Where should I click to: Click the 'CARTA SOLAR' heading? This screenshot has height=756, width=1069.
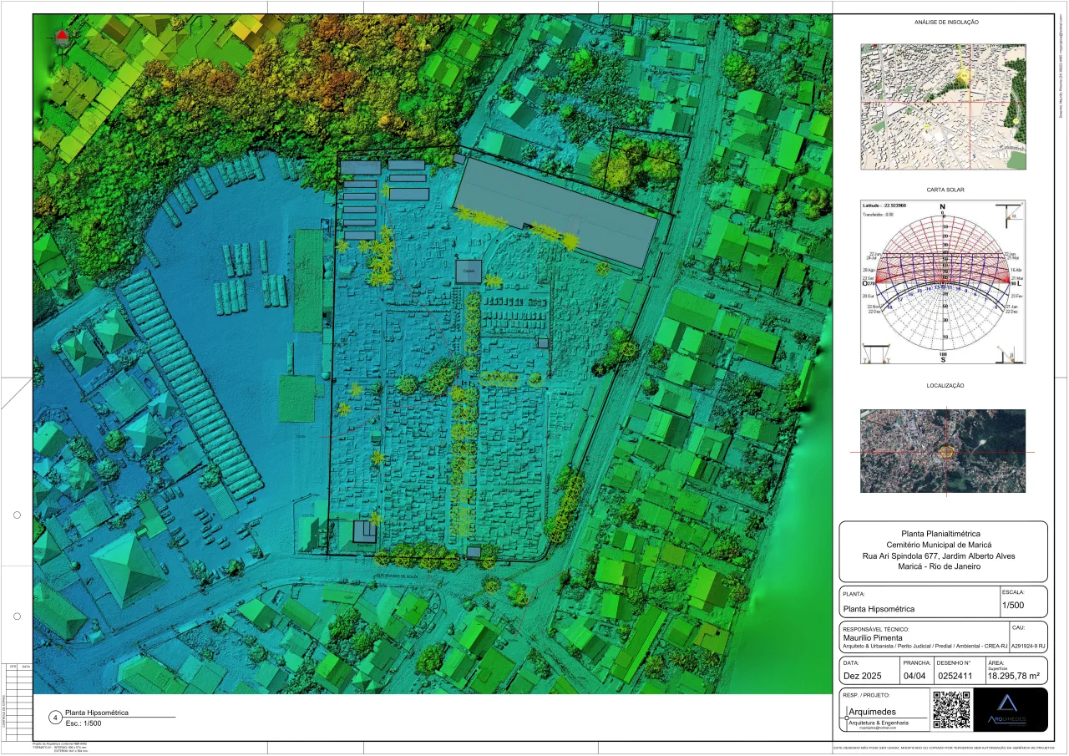click(945, 190)
